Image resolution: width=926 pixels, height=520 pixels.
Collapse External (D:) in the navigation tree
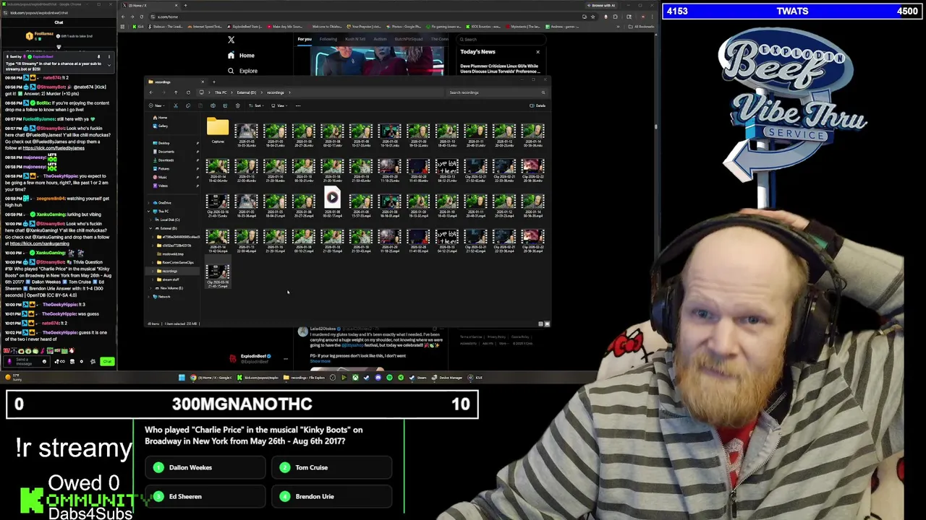coord(150,228)
